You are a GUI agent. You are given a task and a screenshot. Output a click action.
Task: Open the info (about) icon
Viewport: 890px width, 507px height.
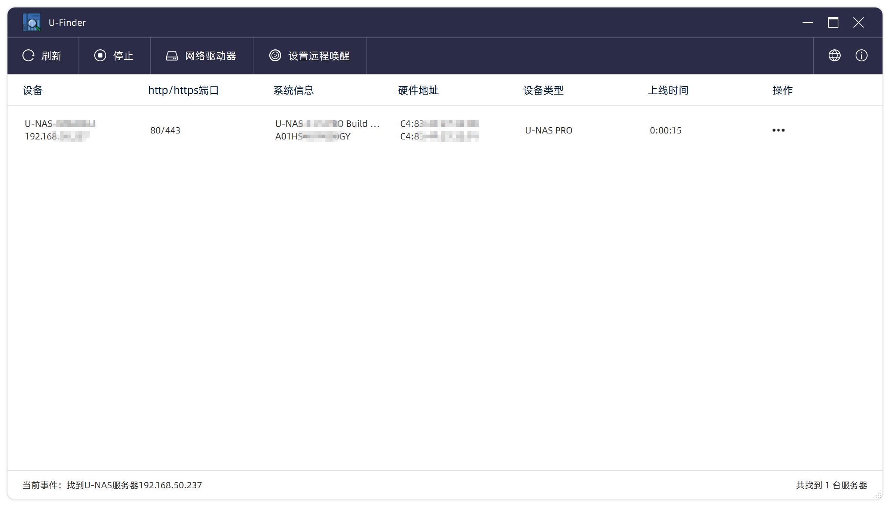(x=861, y=56)
